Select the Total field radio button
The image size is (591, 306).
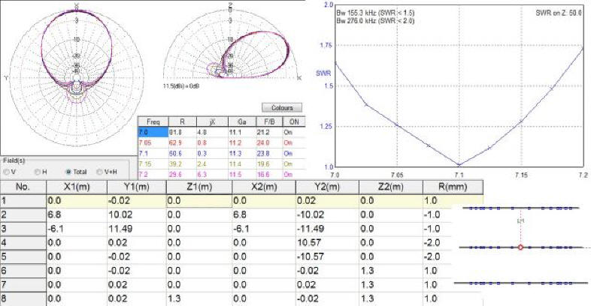pos(68,172)
